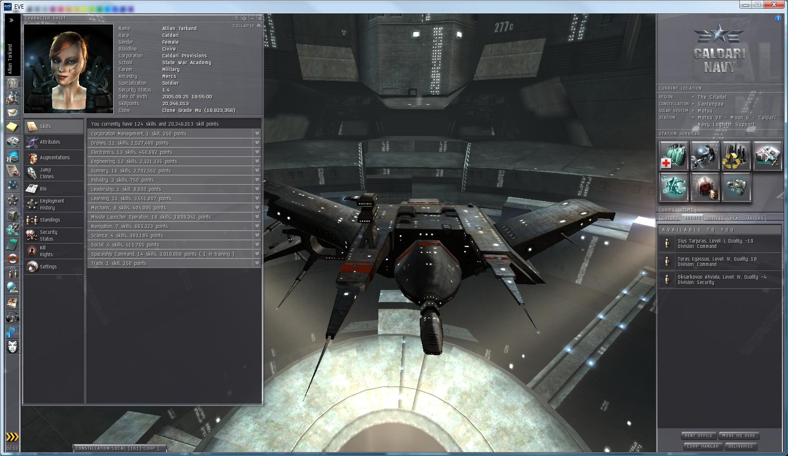Open the lifebuoy help icon

[x=13, y=259]
